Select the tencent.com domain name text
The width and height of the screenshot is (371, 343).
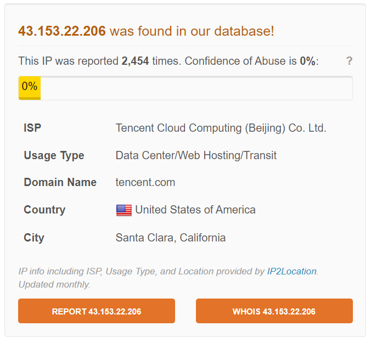tap(145, 183)
